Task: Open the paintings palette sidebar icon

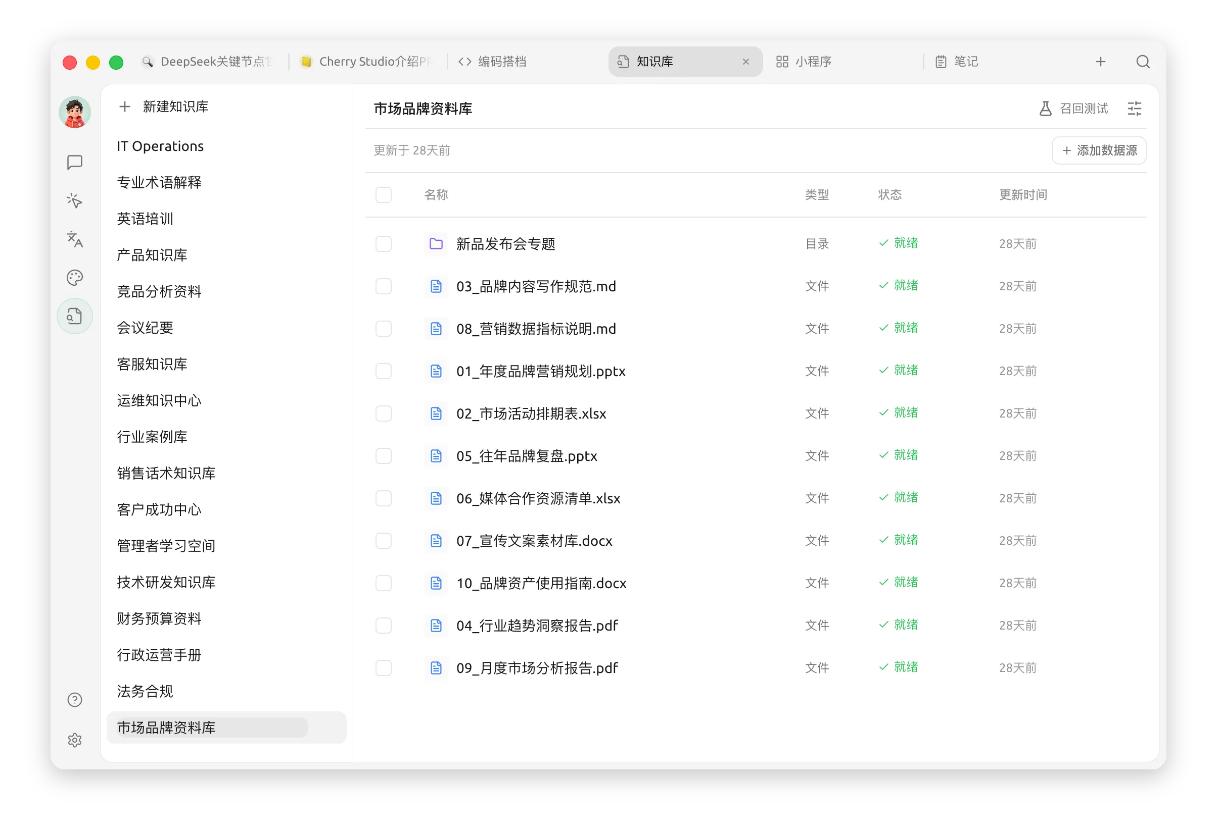Action: [x=74, y=278]
